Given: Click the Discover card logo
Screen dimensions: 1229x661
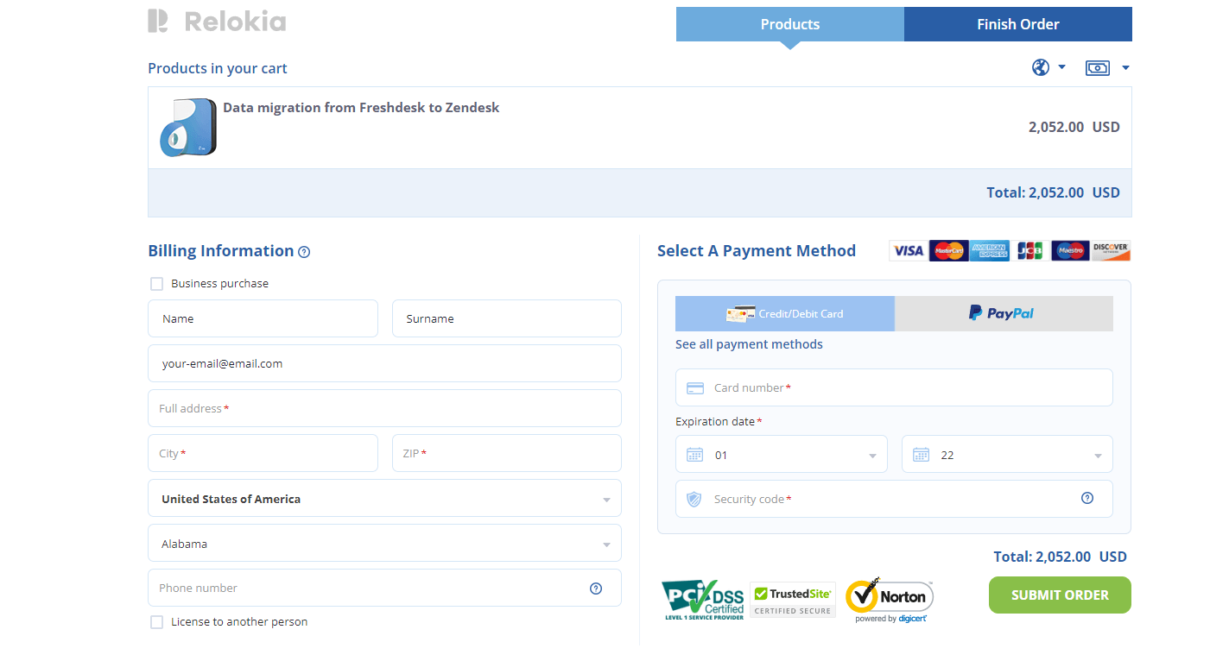Looking at the screenshot, I should (1111, 250).
